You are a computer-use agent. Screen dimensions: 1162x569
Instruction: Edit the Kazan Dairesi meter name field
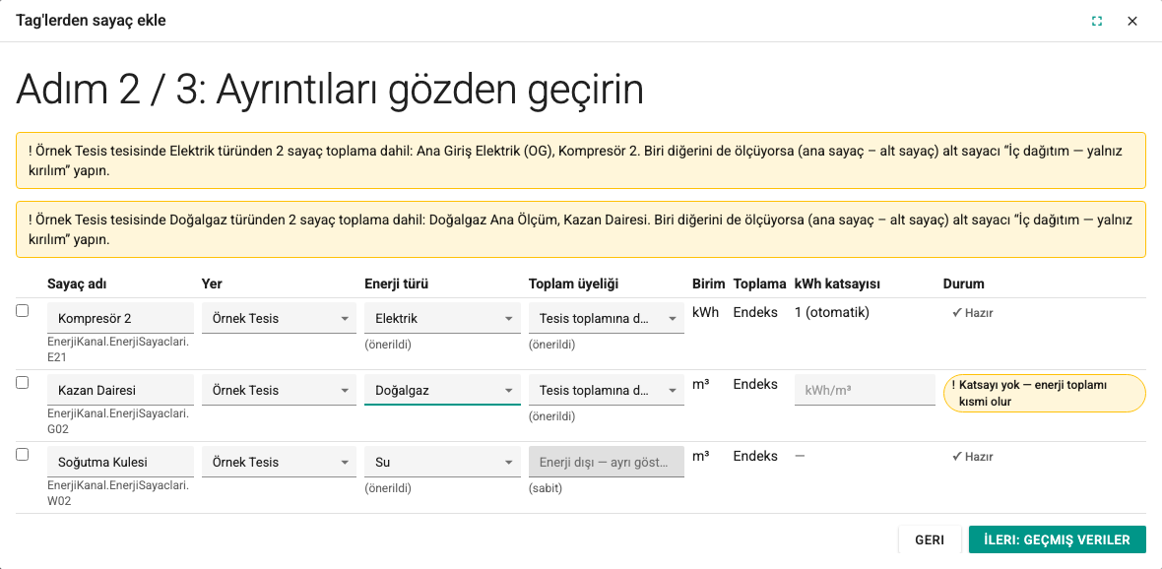click(121, 390)
